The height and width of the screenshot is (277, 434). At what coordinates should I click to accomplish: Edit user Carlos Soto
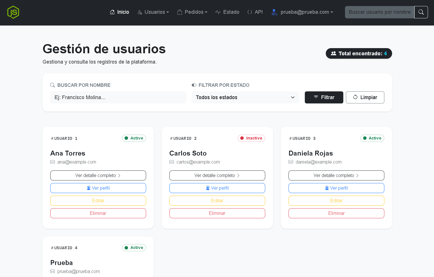tap(217, 201)
